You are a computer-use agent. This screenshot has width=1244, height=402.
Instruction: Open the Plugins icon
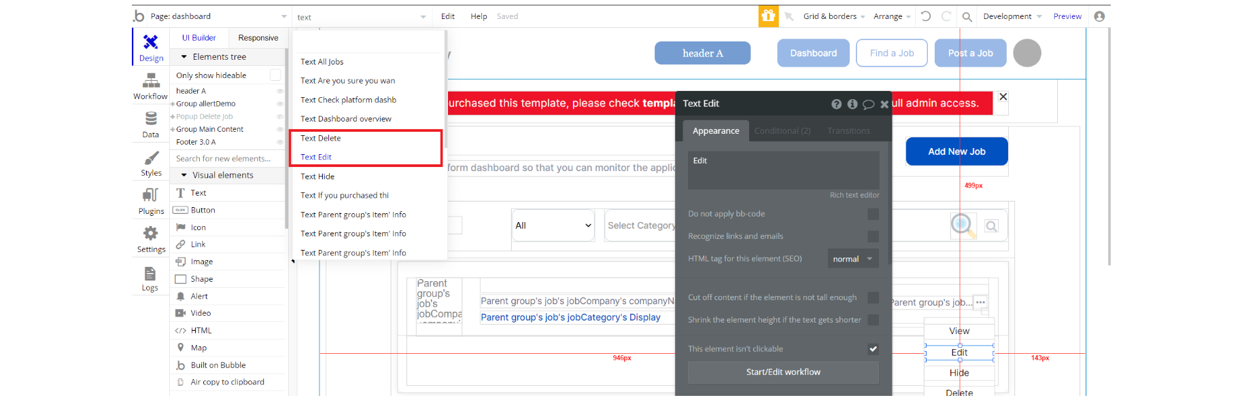pos(151,196)
